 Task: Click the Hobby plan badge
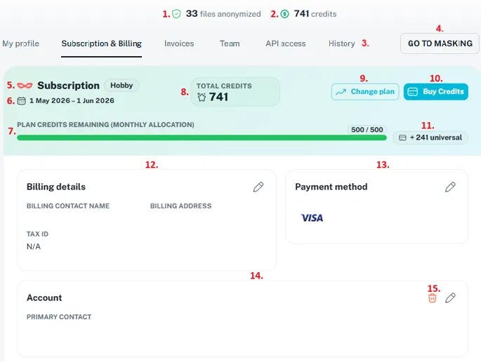point(121,85)
